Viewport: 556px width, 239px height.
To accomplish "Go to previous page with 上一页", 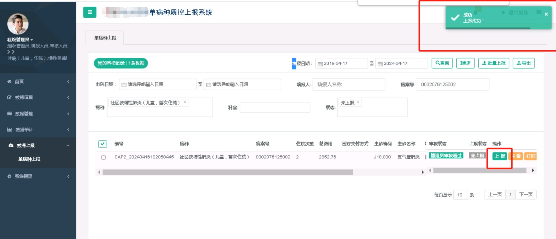I will [x=495, y=195].
